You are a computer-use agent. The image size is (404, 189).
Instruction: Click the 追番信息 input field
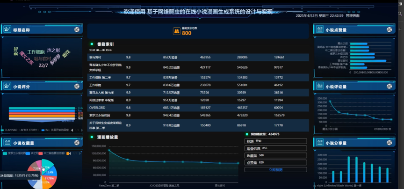(x=275, y=148)
